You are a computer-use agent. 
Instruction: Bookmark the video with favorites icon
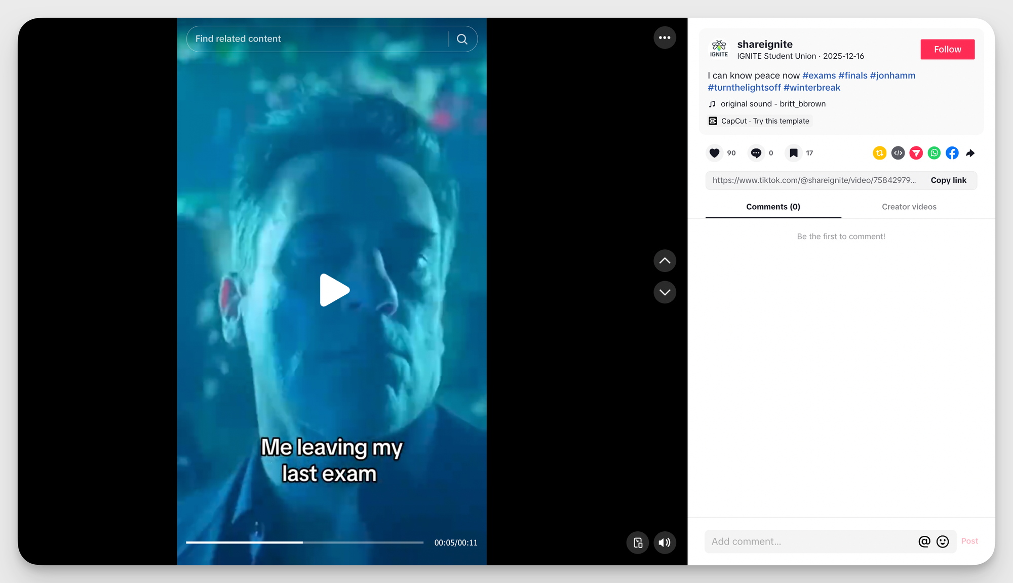click(793, 153)
